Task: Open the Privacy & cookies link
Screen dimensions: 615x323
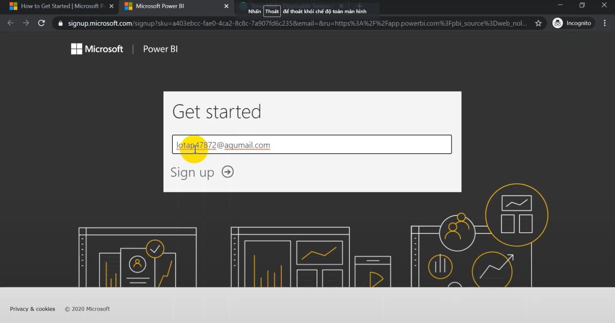Action: click(x=32, y=309)
